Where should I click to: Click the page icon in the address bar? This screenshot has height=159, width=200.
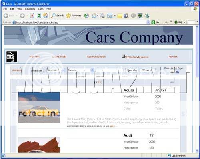[14, 22]
